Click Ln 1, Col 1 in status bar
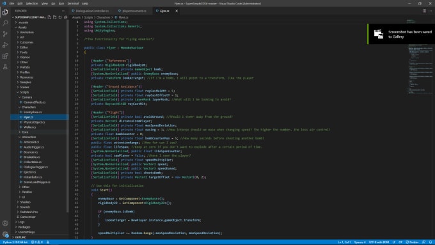Screen dimensions: 435x245 pos(344,242)
